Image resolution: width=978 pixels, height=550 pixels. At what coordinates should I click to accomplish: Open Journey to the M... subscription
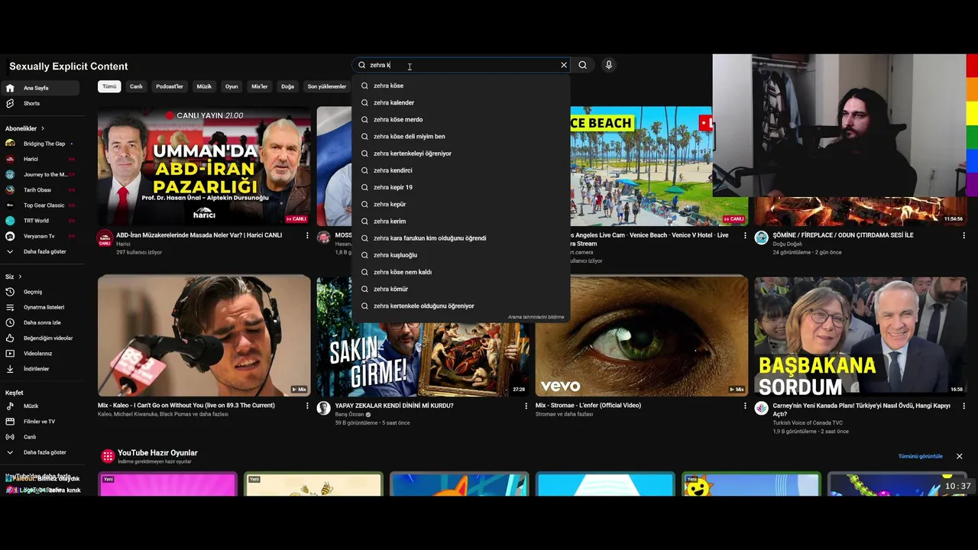pyautogui.click(x=40, y=174)
